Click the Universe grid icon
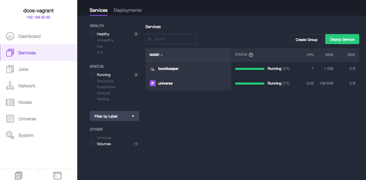The image size is (366, 180). [10, 119]
